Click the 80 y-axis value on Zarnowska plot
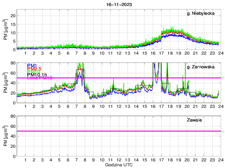Screen dimensions: 225x168 pos(13,63)
